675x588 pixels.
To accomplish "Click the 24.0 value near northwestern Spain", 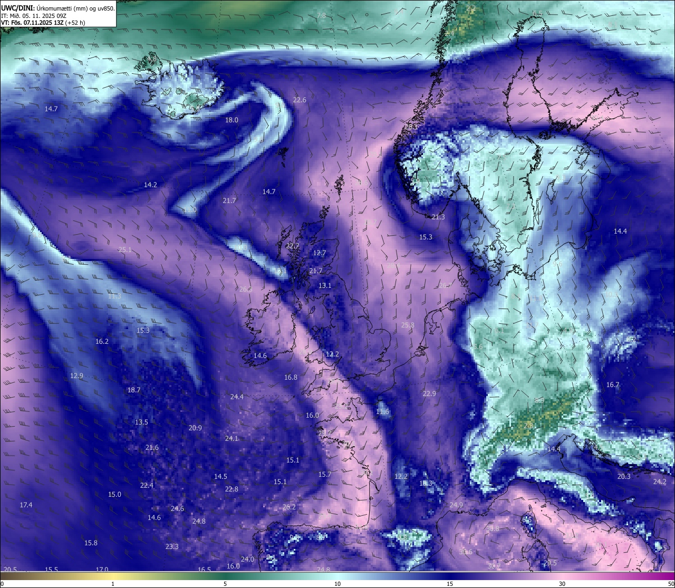I will point(247,559).
